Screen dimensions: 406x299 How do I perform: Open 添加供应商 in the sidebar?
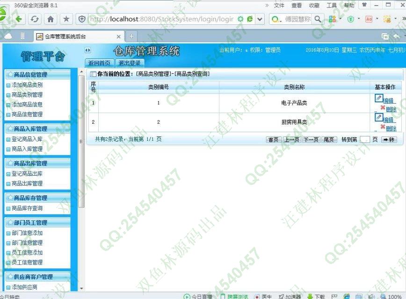(24, 287)
